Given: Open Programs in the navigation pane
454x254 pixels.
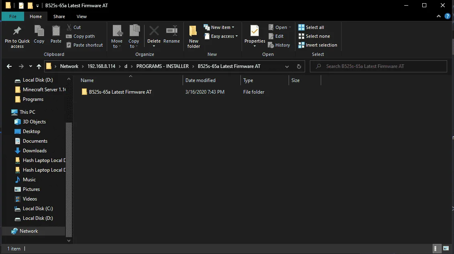Looking at the screenshot, I should point(29,99).
